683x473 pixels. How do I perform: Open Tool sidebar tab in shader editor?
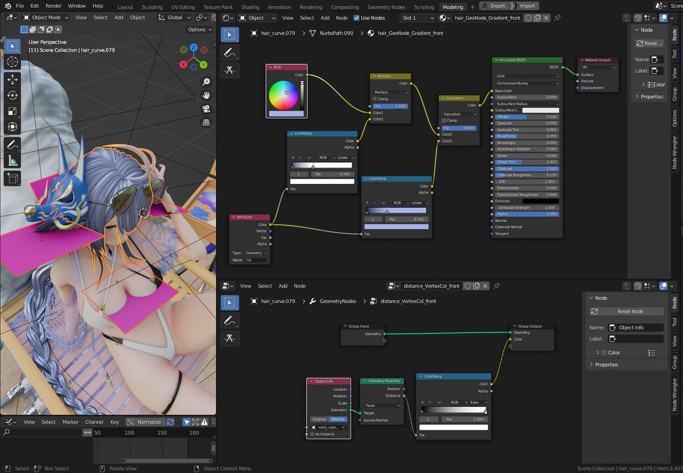(675, 55)
